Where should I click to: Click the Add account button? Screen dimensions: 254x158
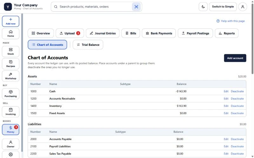(x=235, y=58)
